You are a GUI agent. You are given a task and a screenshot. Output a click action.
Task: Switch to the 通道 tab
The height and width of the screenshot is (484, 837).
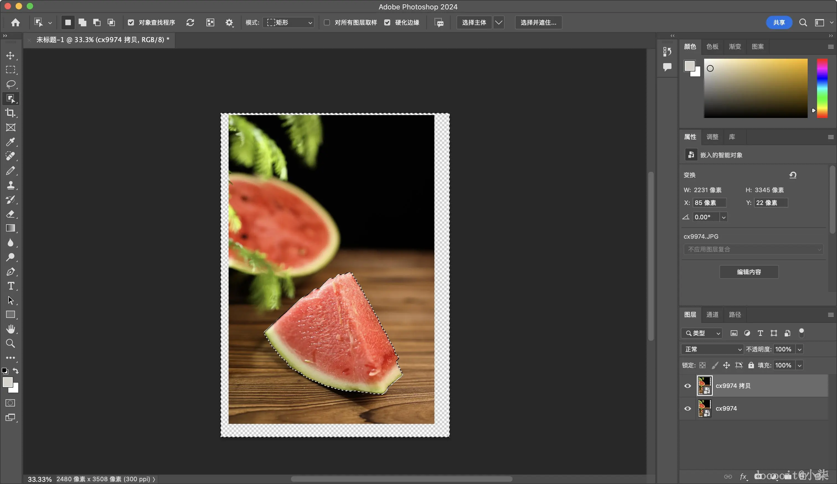712,315
